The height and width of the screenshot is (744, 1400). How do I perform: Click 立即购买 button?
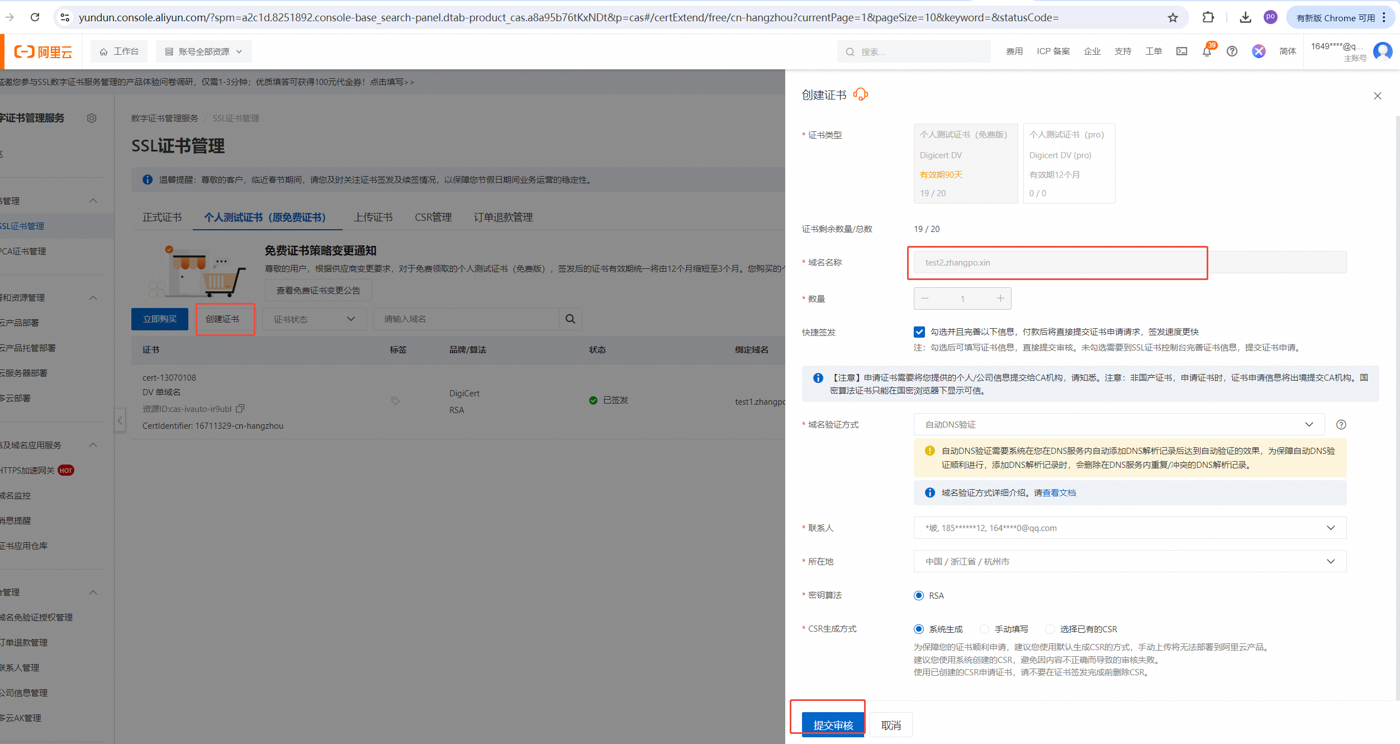[x=160, y=319]
